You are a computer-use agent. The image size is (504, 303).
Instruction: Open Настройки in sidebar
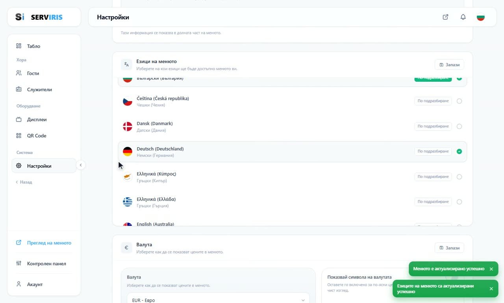[x=44, y=166]
